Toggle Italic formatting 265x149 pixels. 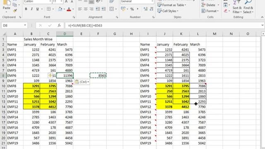click(x=31, y=9)
